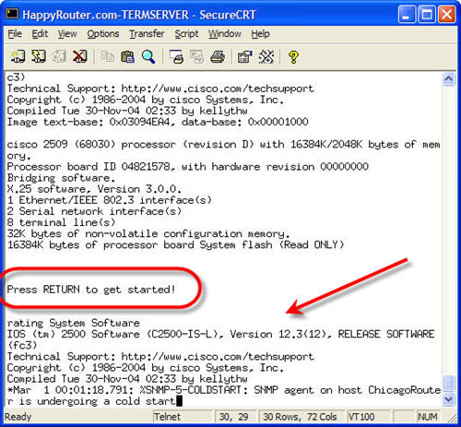Click 'Telnet' in the status bar

click(x=168, y=417)
